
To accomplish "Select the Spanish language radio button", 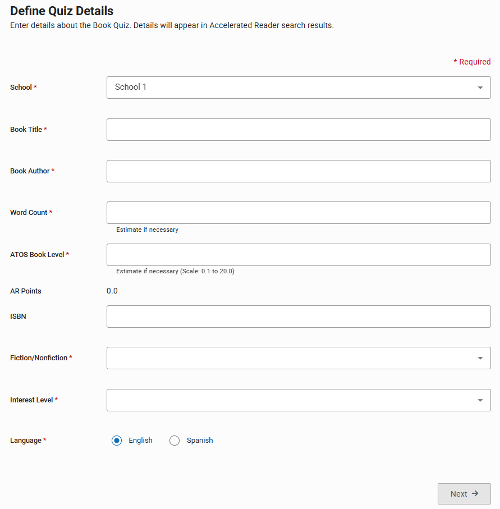I will (175, 441).
